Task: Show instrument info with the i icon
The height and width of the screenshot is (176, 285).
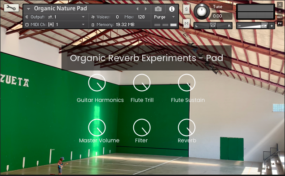Action: coord(172,9)
